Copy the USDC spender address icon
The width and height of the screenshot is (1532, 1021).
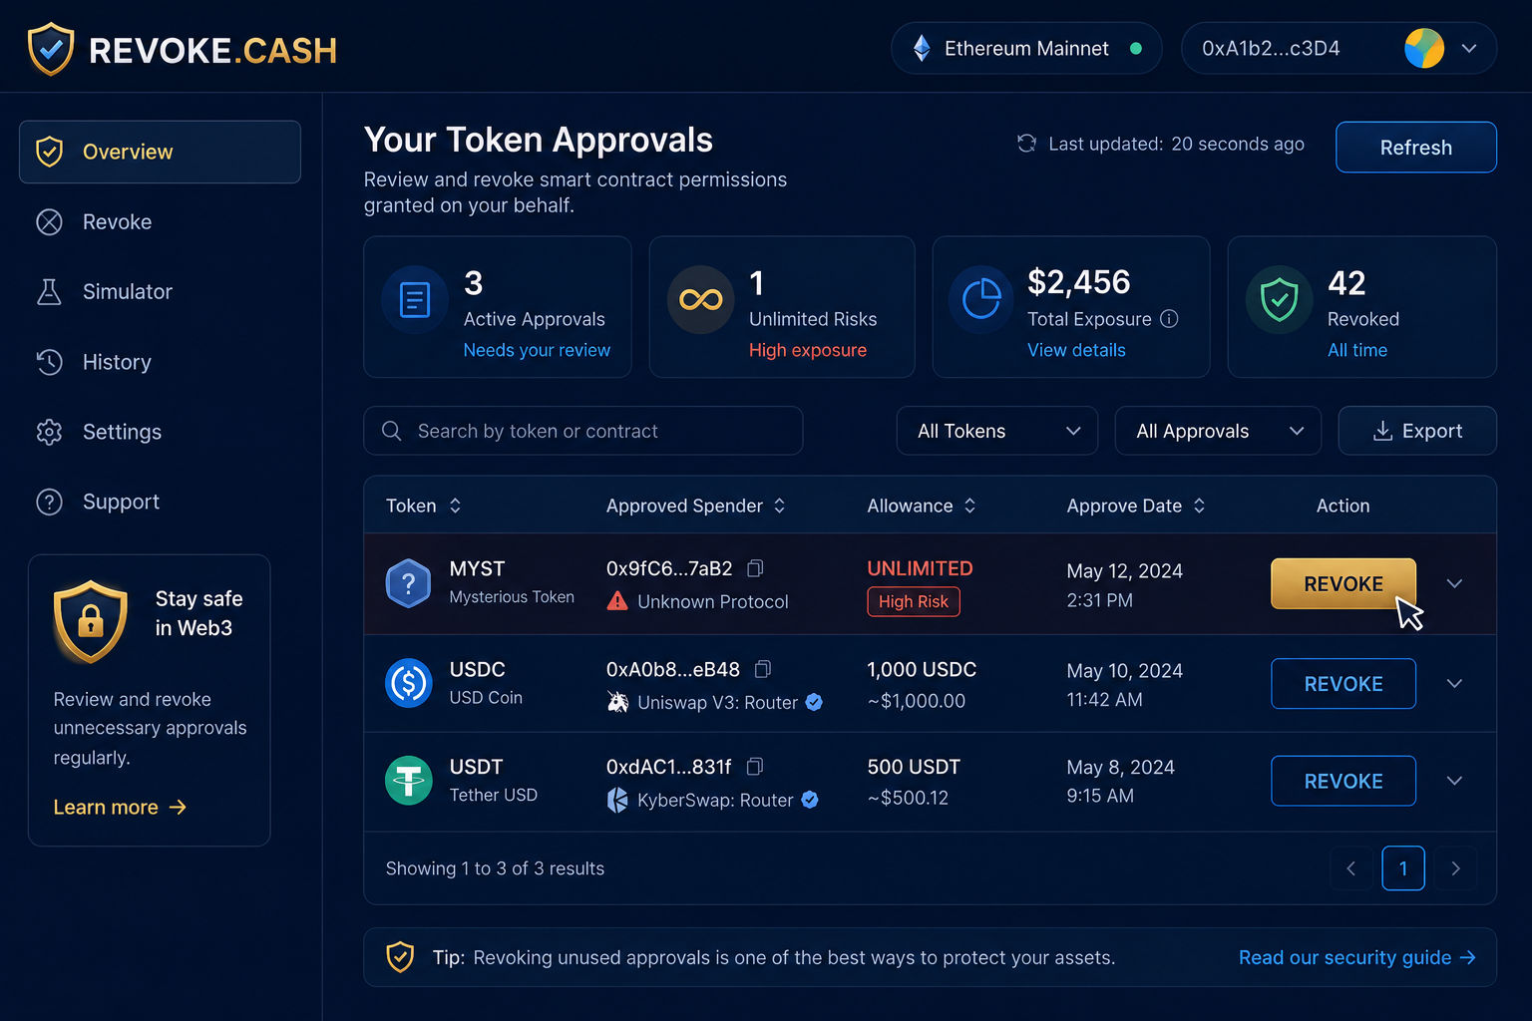pyautogui.click(x=763, y=669)
